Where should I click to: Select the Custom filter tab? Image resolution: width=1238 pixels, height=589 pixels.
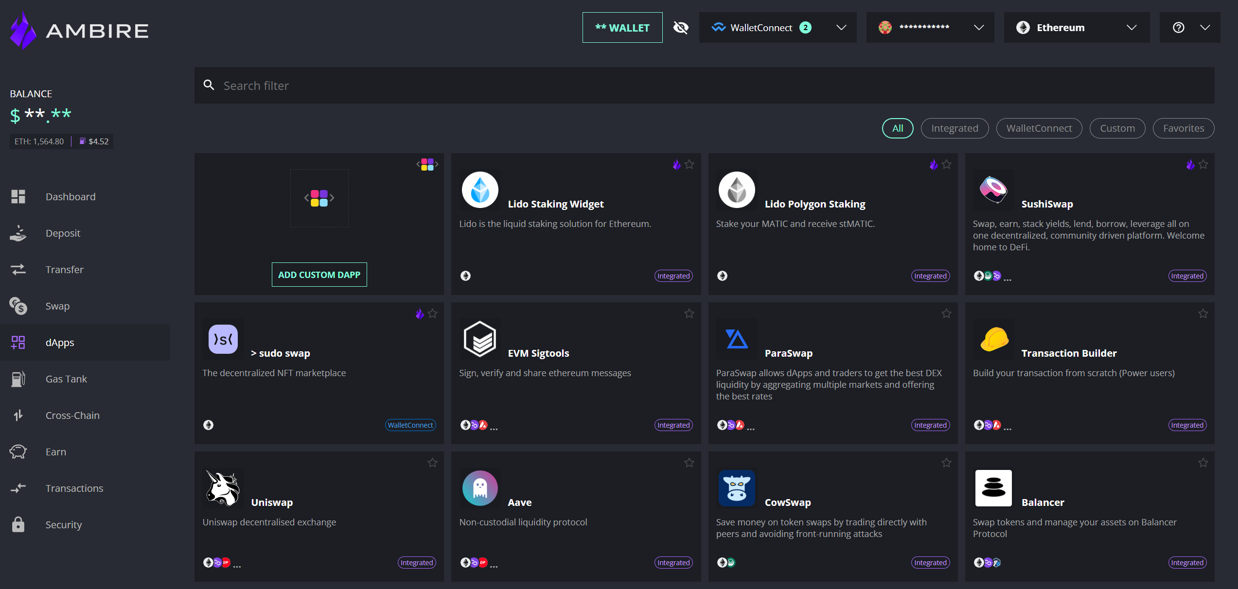coord(1117,128)
